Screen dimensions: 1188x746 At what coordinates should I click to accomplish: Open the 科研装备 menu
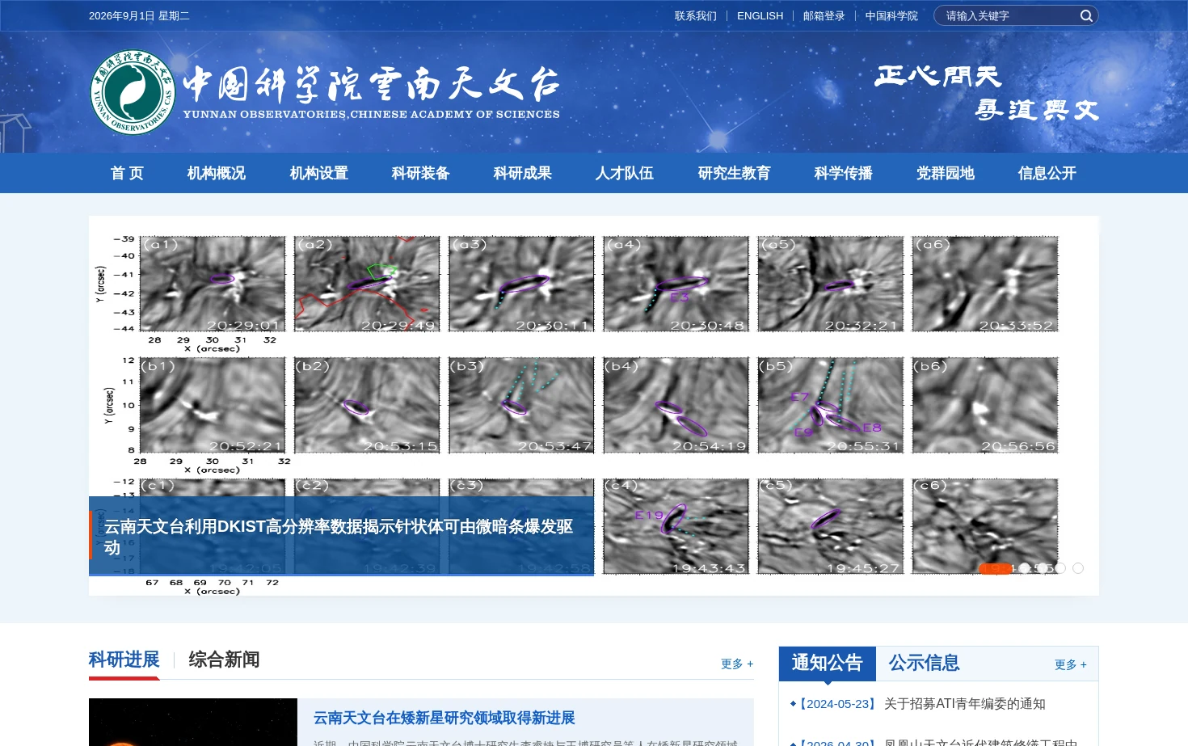coord(420,173)
